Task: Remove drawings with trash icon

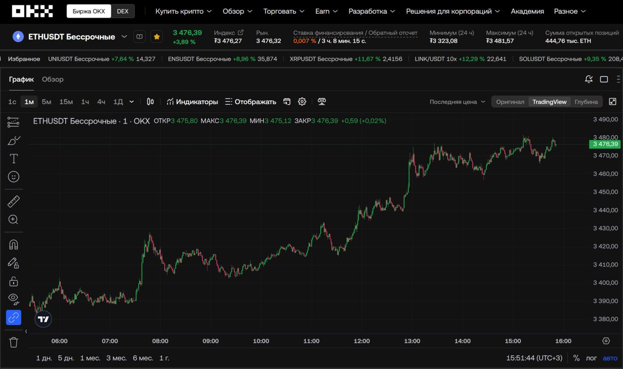Action: point(14,342)
